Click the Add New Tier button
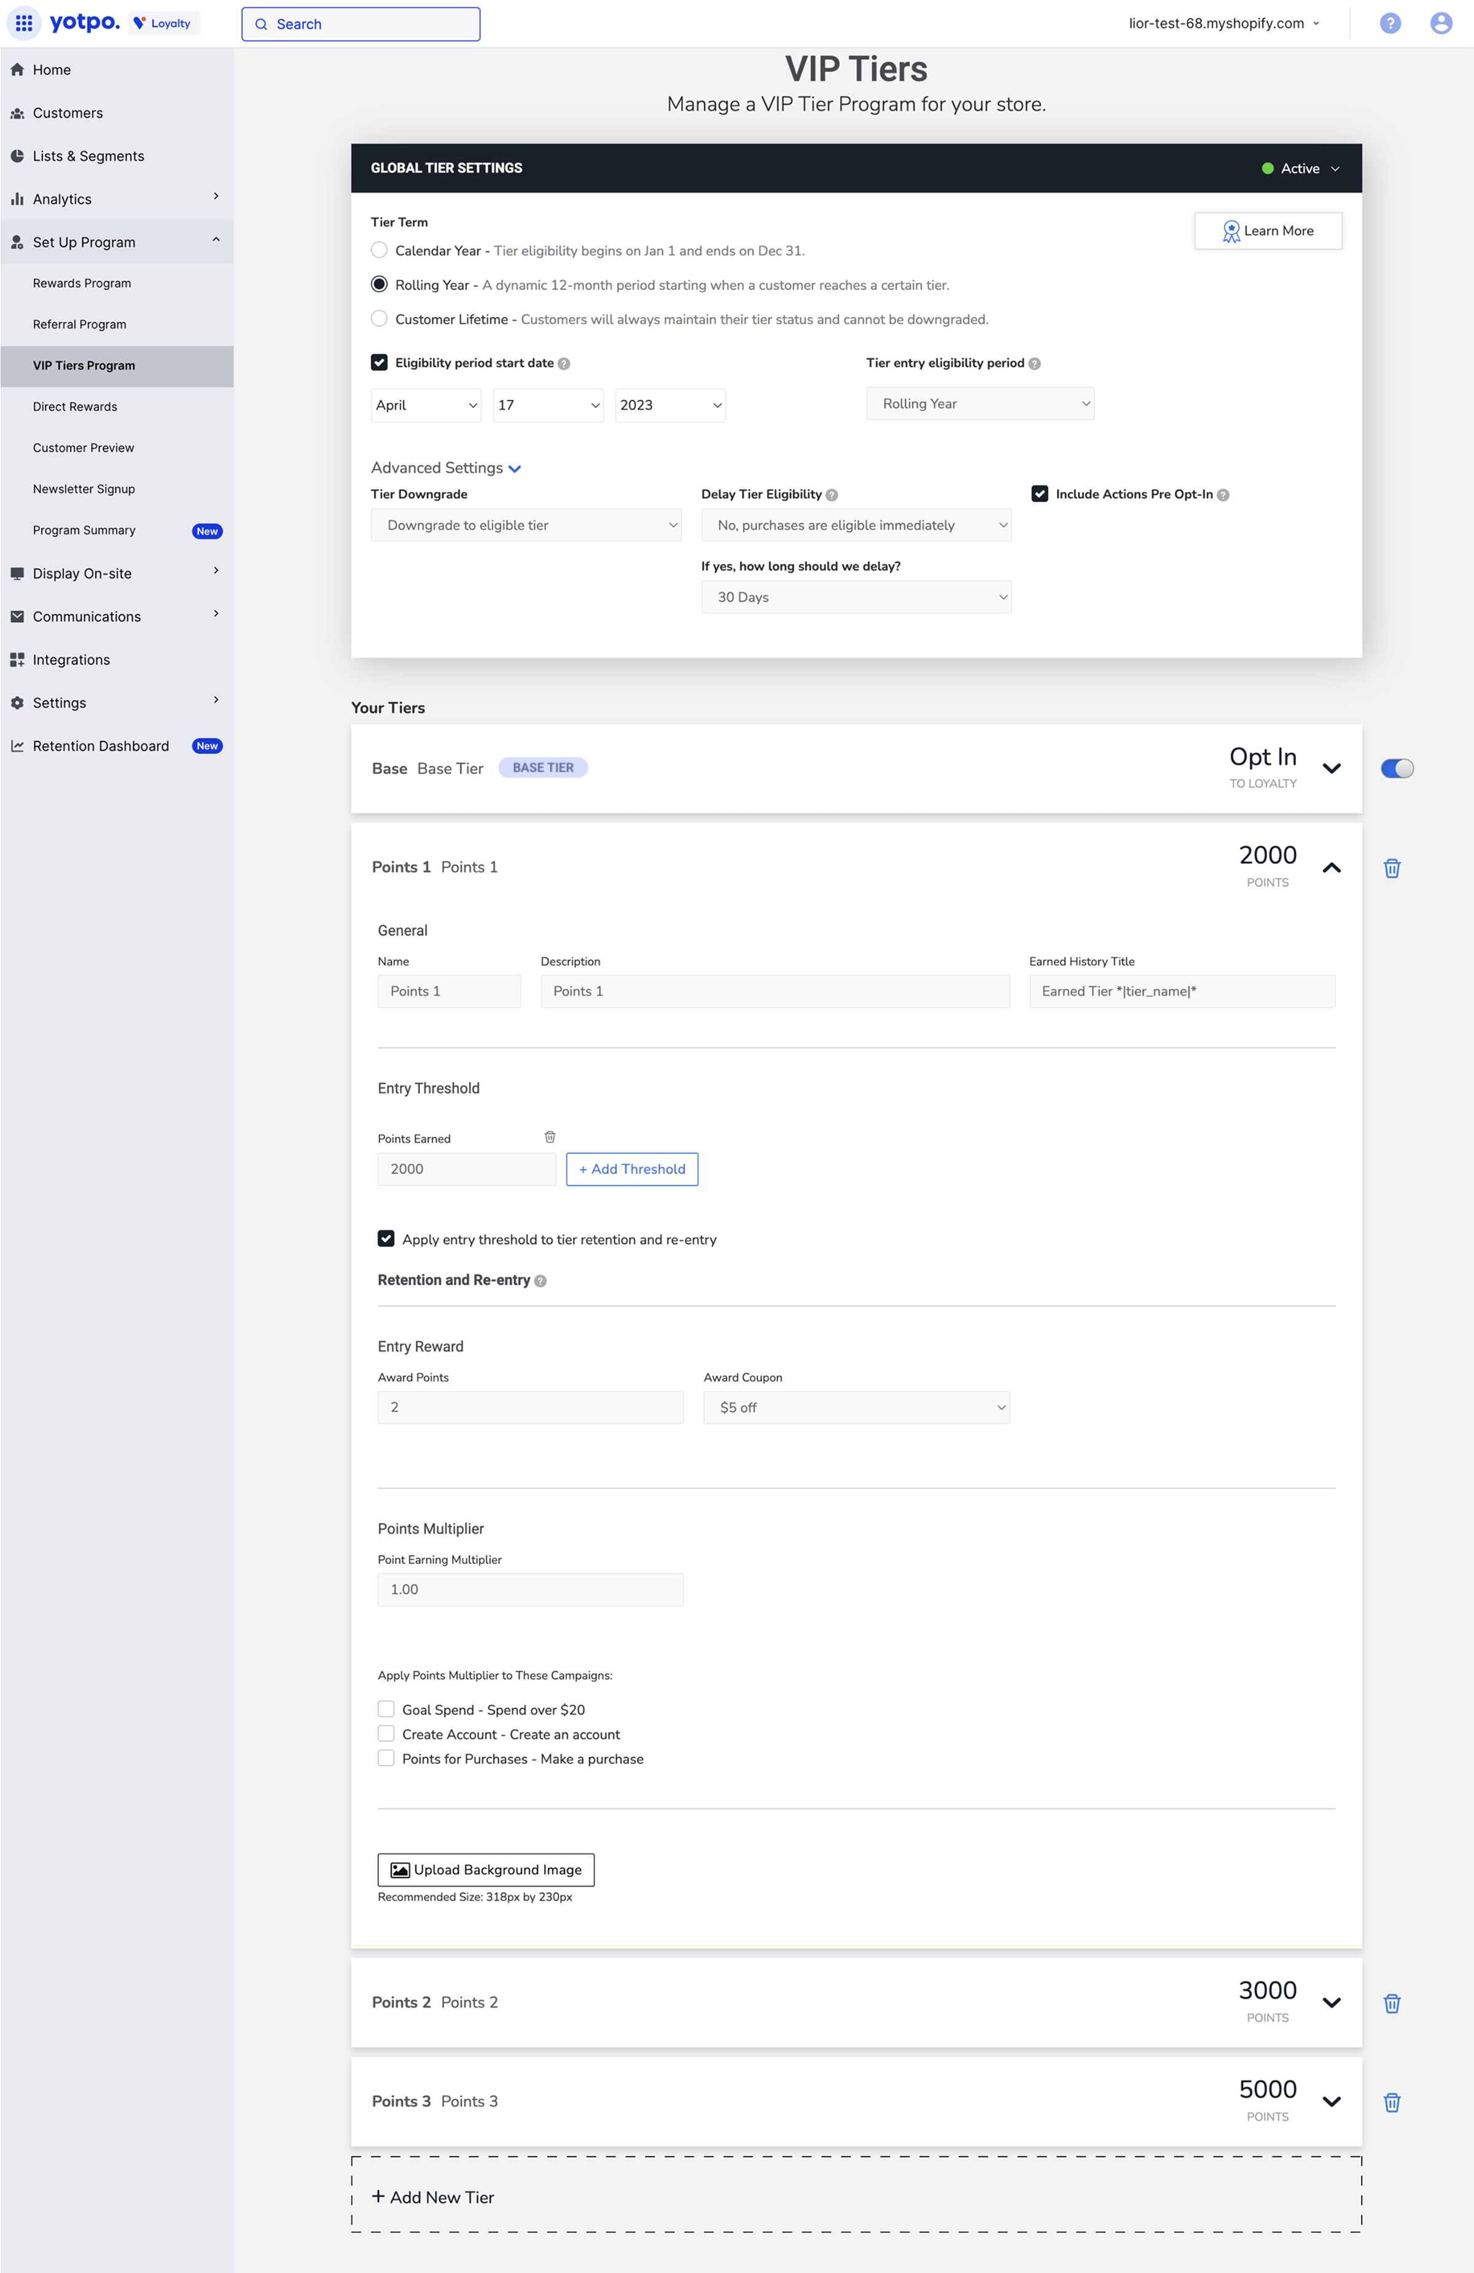The image size is (1474, 2273). pyautogui.click(x=432, y=2197)
